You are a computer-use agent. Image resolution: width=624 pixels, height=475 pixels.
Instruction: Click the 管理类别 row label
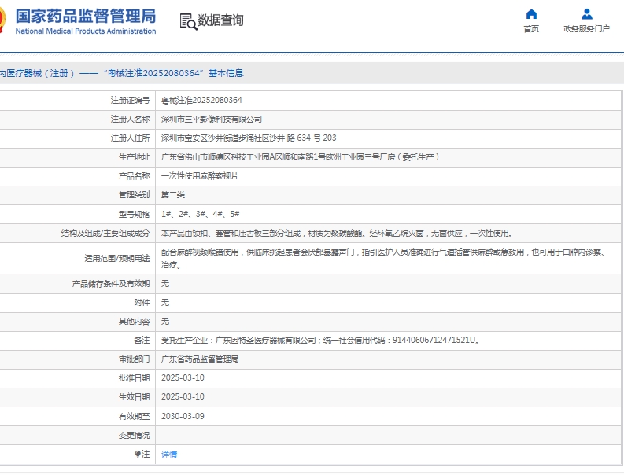(x=134, y=195)
